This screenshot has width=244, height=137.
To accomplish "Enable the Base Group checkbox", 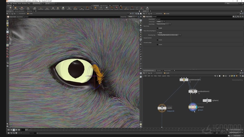I will click(x=157, y=28).
